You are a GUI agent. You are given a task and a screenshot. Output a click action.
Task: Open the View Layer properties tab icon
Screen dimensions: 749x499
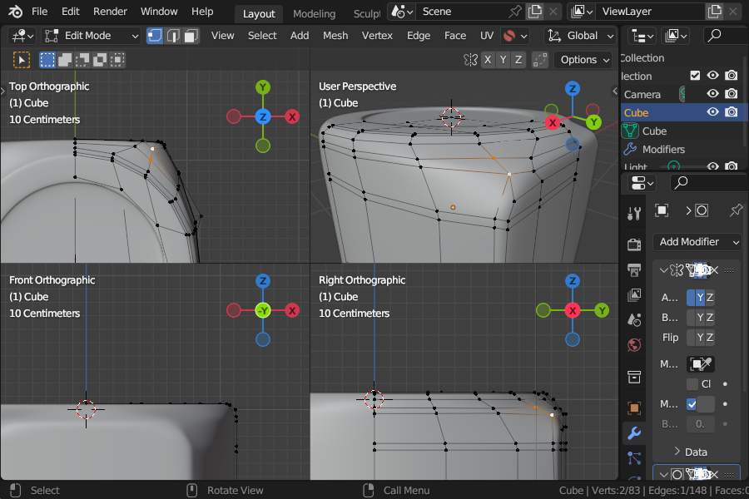[634, 294]
